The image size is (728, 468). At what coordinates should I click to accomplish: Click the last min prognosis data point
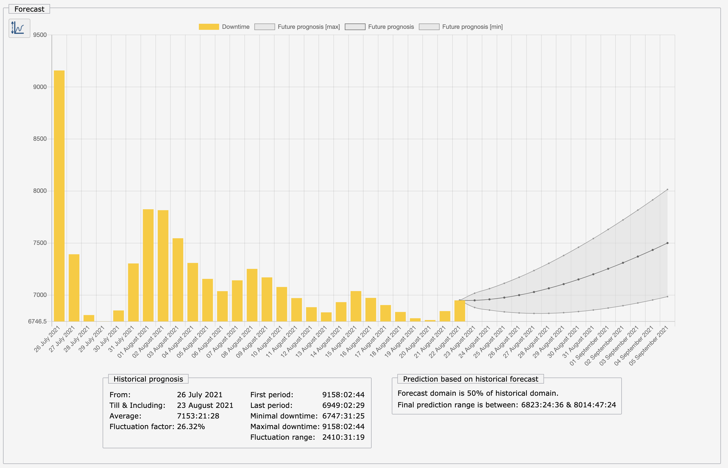[x=667, y=297]
